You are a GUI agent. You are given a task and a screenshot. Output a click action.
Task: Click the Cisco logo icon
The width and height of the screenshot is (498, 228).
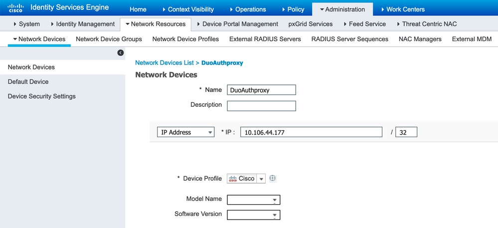coord(15,8)
